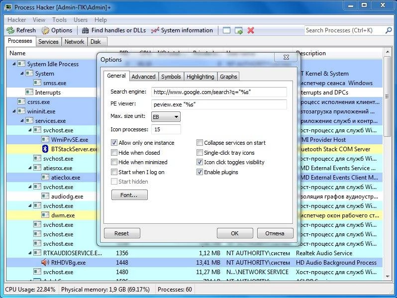Click the icon beside atiesrxx.exe
The height and width of the screenshot is (298, 397).
click(x=37, y=168)
